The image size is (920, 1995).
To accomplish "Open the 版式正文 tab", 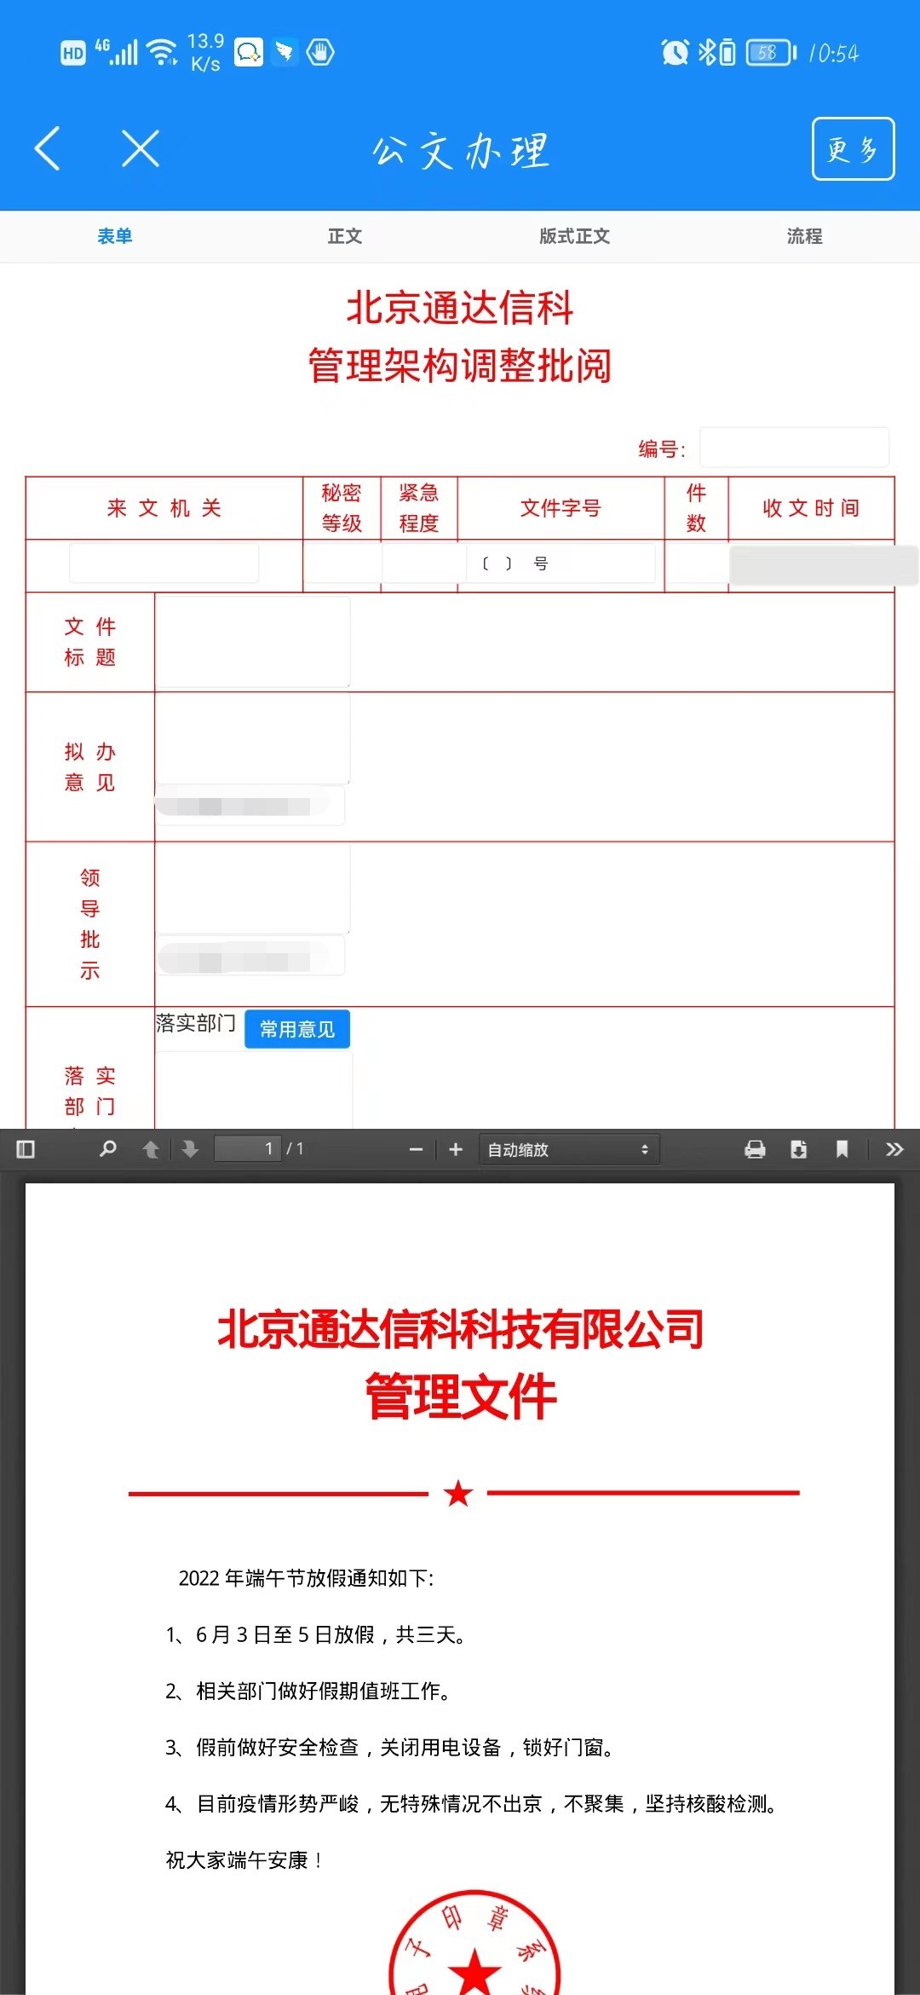I will (x=575, y=236).
